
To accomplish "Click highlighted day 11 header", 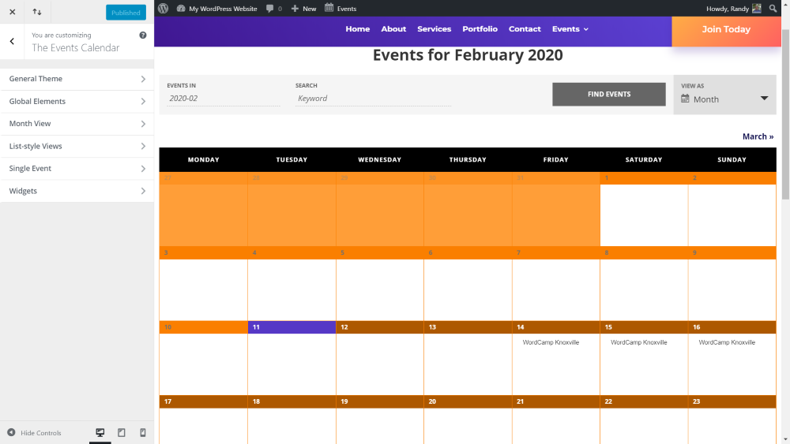I will tap(292, 327).
